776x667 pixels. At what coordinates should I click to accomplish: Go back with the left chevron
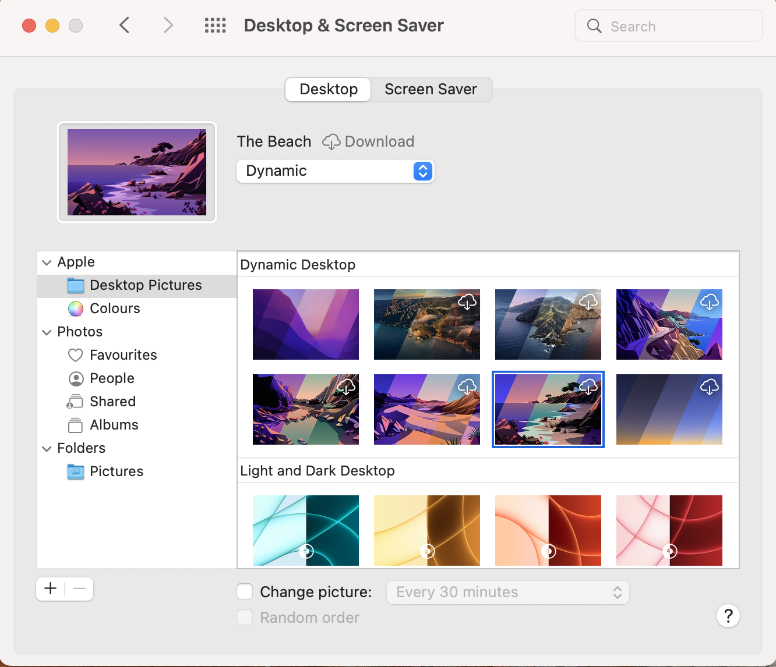(124, 25)
